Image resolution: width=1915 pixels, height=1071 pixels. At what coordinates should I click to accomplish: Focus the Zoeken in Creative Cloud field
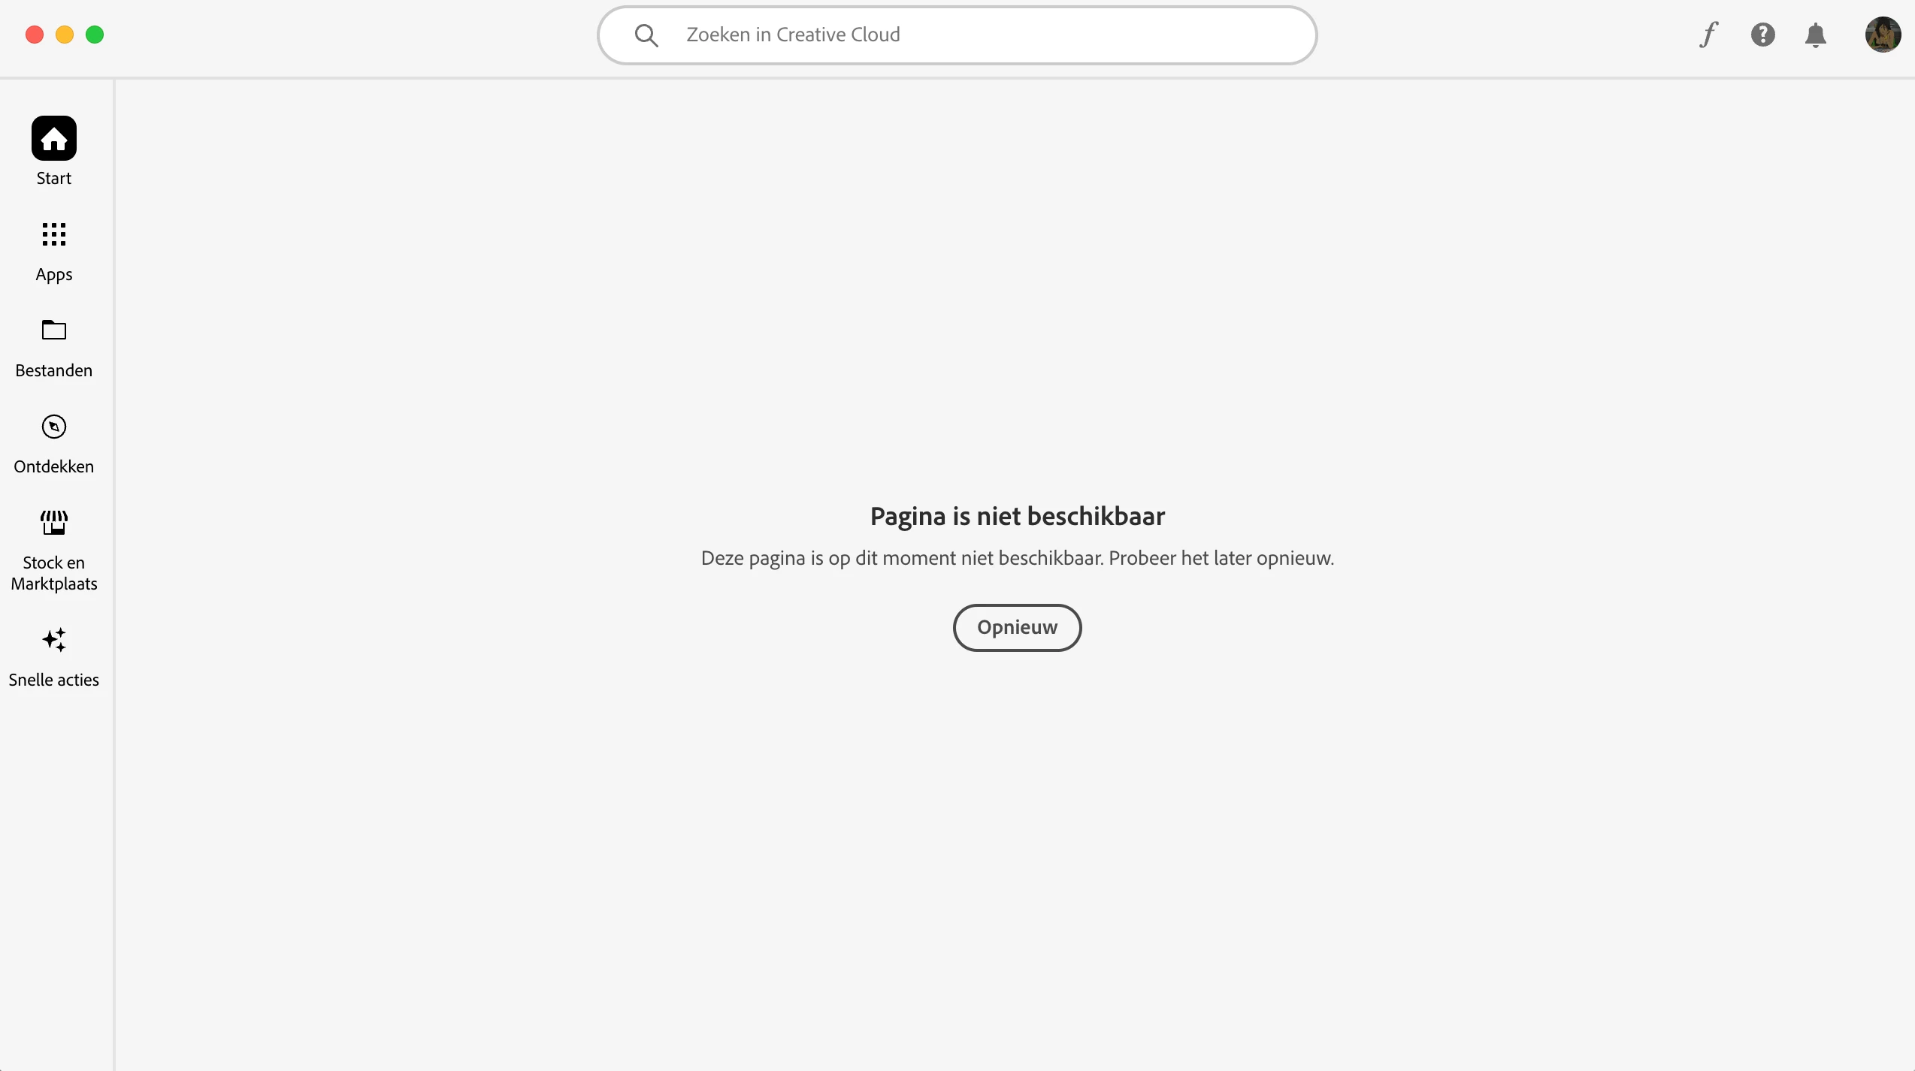957,35
